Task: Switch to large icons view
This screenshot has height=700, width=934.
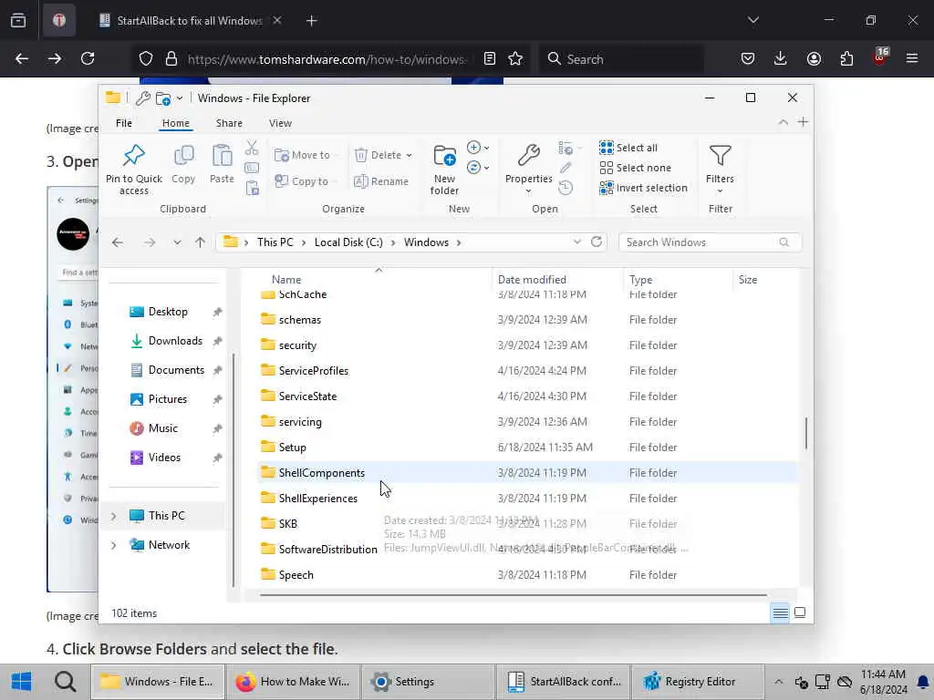Action: (800, 613)
